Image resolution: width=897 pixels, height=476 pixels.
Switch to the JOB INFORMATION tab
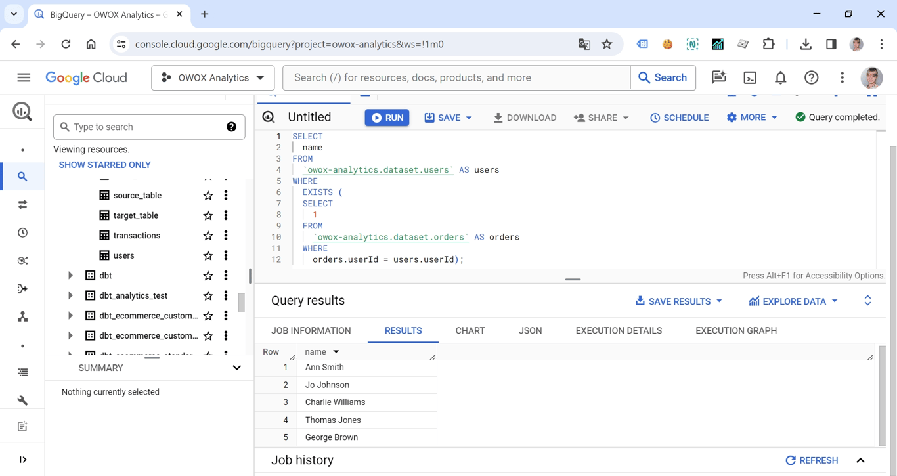coord(311,331)
